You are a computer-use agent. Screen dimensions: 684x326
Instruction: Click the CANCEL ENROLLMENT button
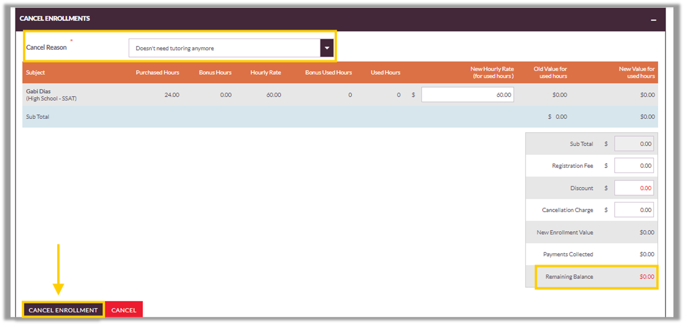click(63, 310)
